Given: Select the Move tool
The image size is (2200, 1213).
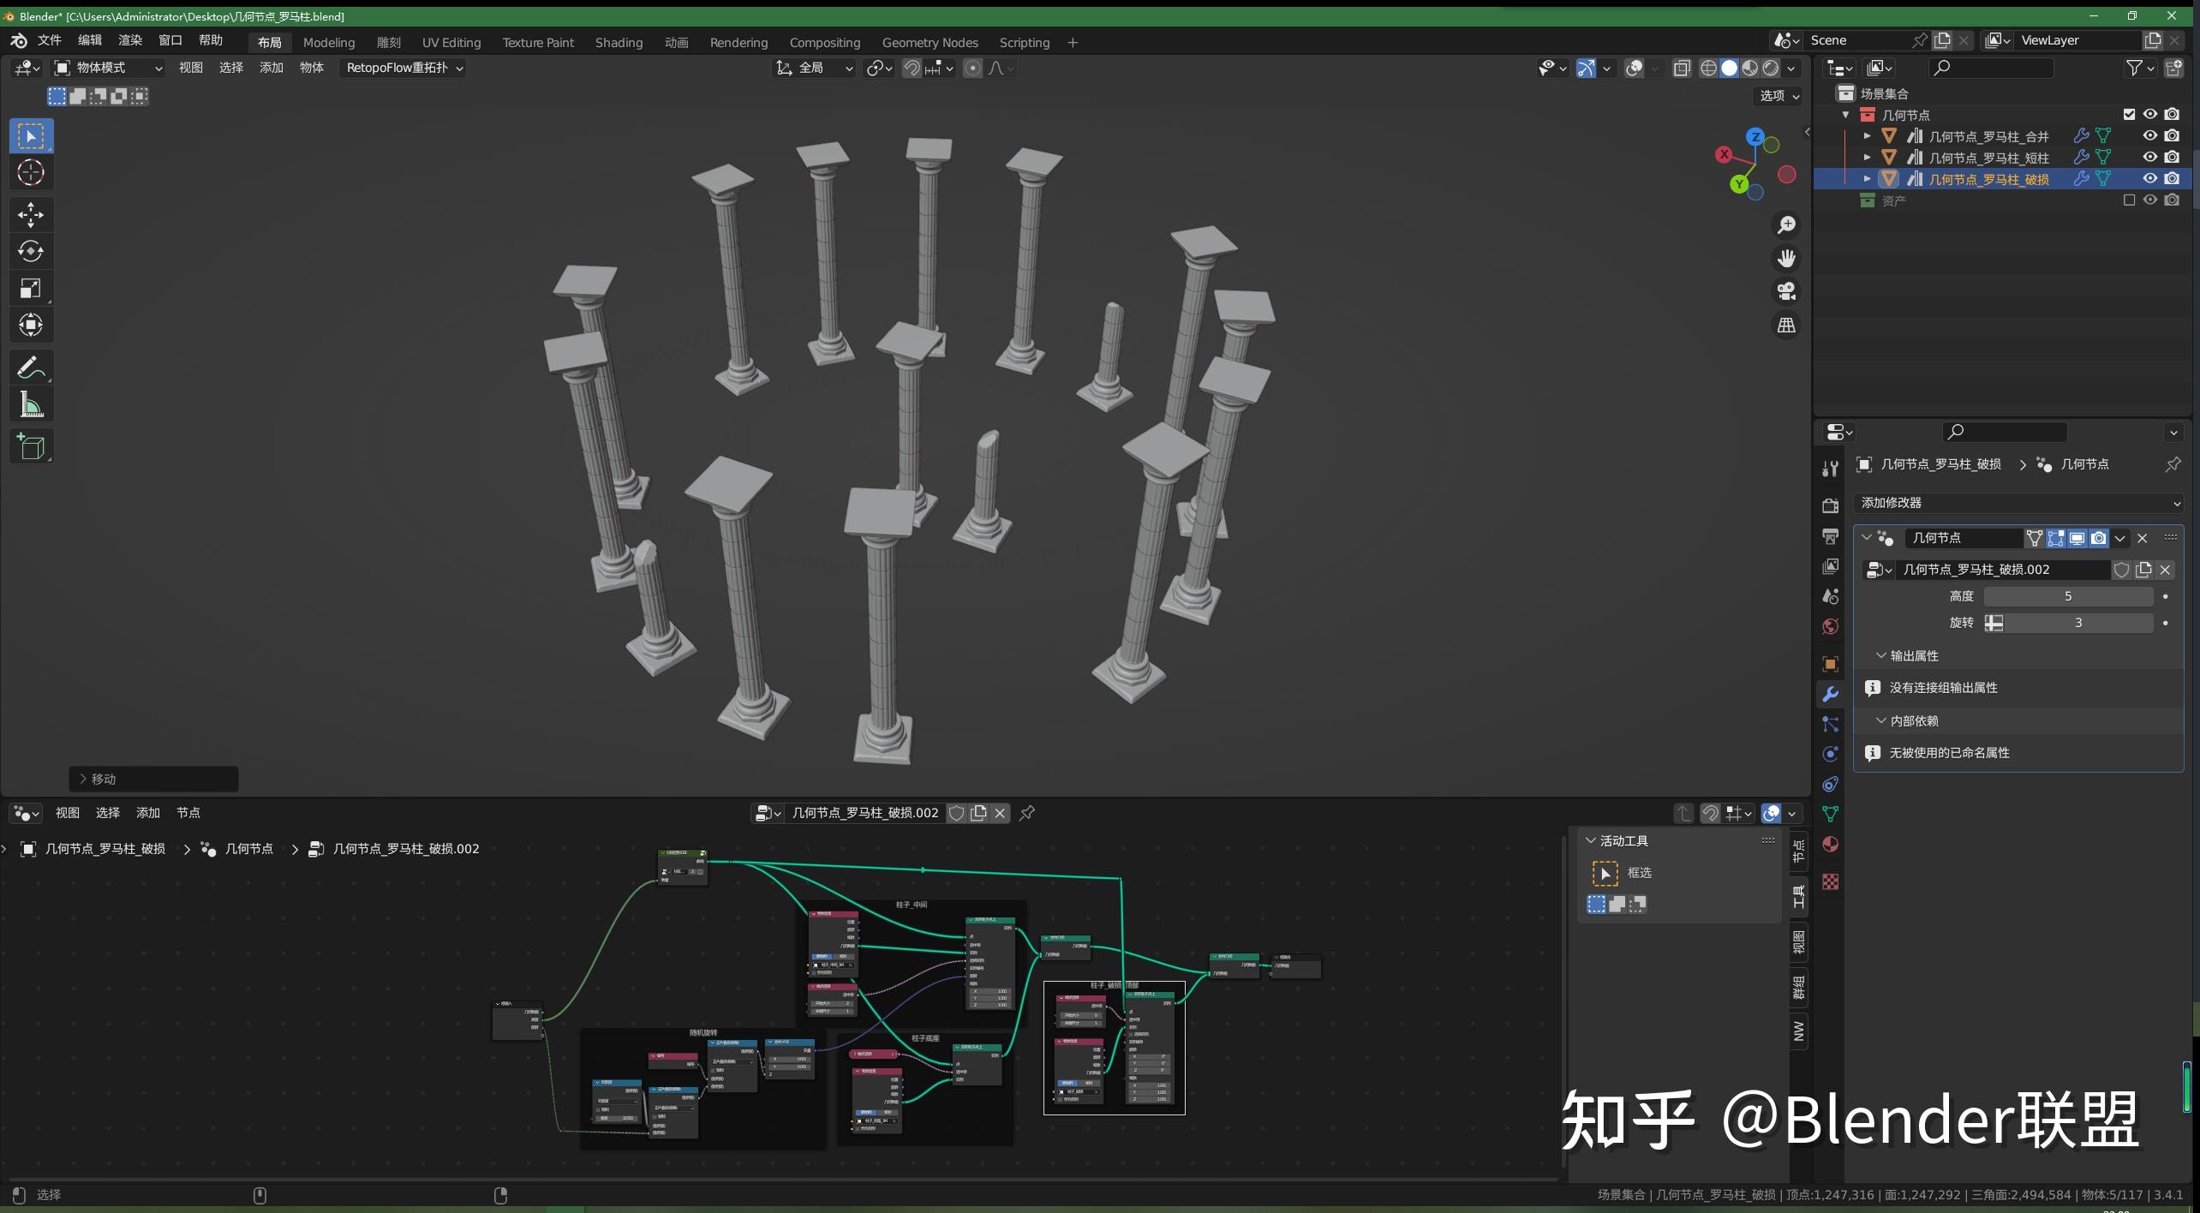Looking at the screenshot, I should pos(31,214).
